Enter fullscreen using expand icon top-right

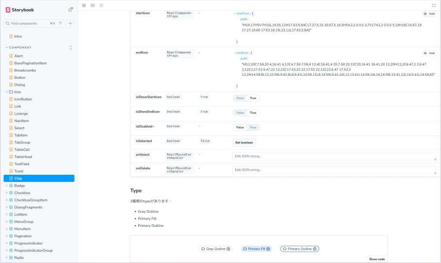click(x=435, y=5)
